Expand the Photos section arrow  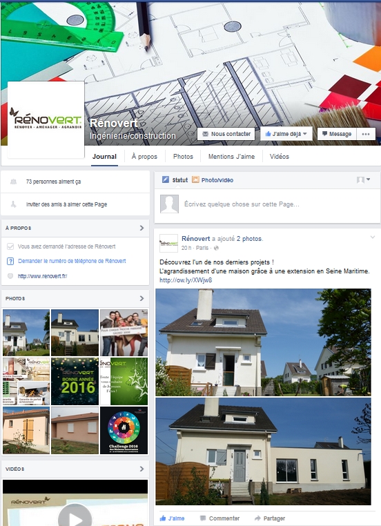pos(141,298)
